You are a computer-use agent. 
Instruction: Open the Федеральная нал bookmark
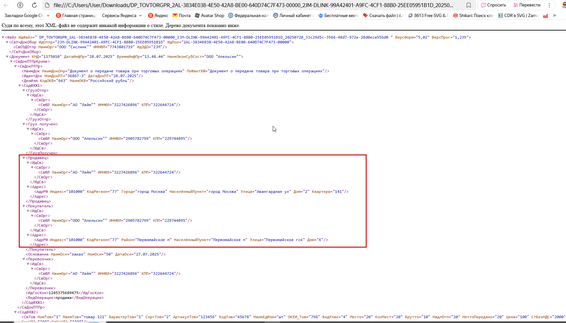tap(248, 15)
